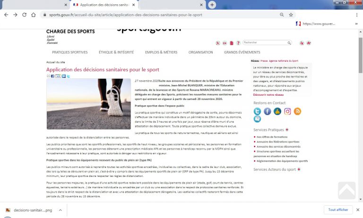Click the Tout afficher button
This screenshot has width=363, height=218.
338,210
